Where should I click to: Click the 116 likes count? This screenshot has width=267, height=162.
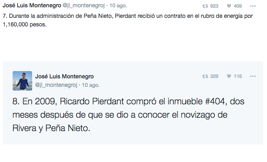coord(238,76)
